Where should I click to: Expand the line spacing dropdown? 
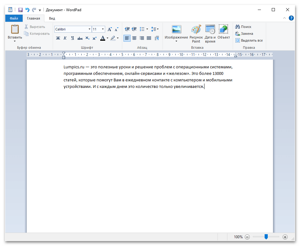tap(155, 29)
